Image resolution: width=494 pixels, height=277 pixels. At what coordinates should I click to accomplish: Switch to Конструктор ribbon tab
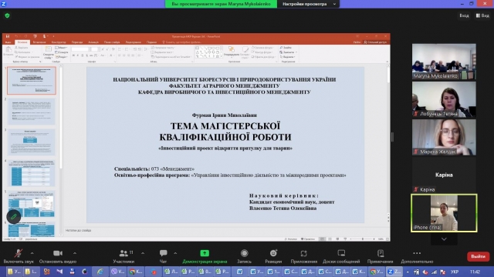[59, 42]
